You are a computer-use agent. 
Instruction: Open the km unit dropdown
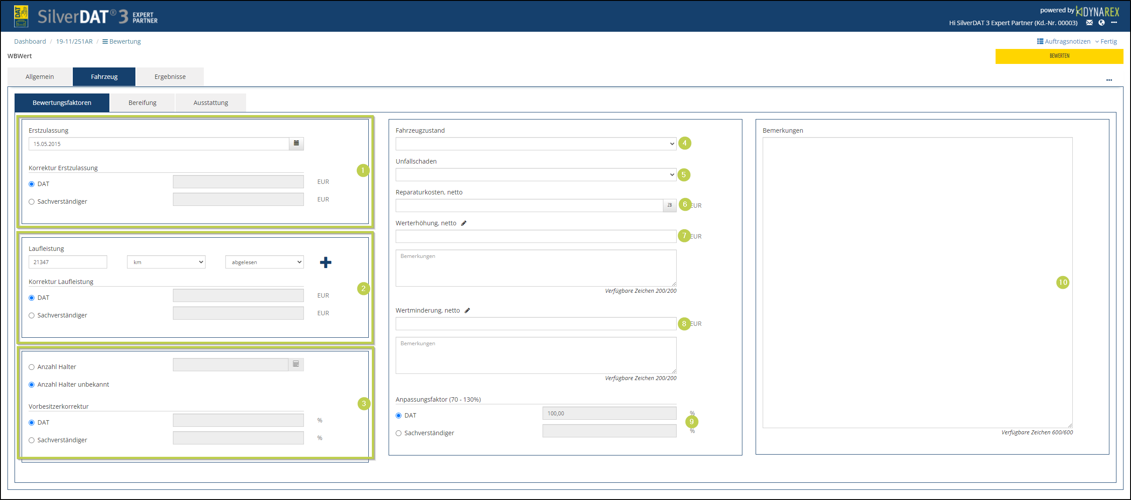(166, 262)
